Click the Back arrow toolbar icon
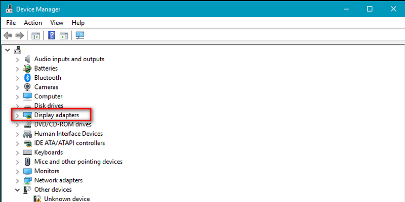Screen dimensions: 405x202 (8, 35)
